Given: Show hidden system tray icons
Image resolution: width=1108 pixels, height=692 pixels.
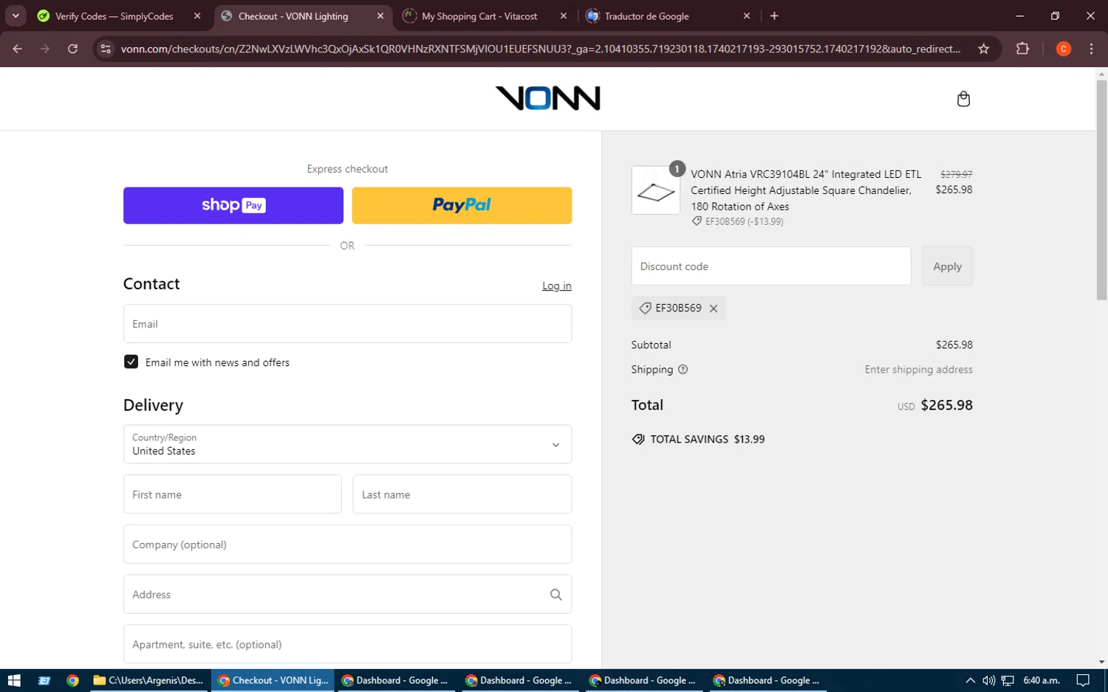Looking at the screenshot, I should pos(971,680).
